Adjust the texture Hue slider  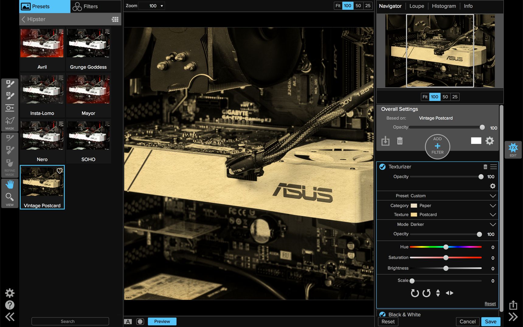pyautogui.click(x=446, y=247)
